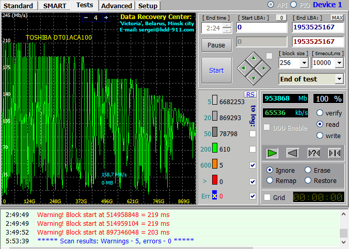Click the reverse scan triangle icon
349x249 pixels.
coord(292,153)
